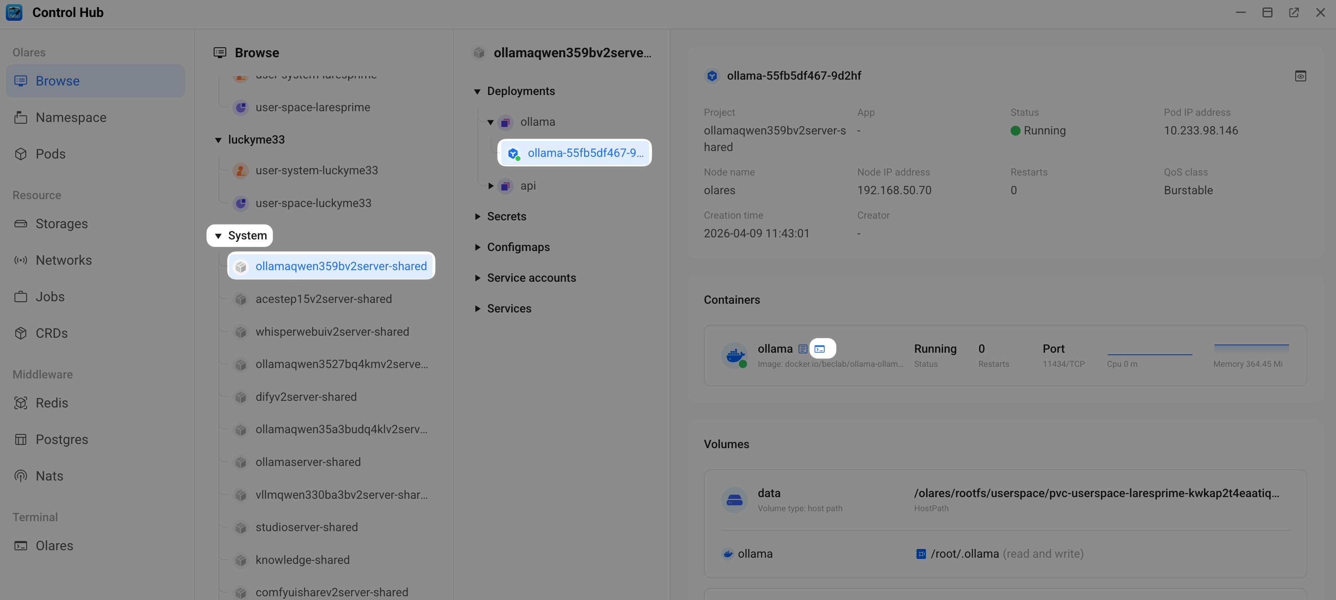Screen dimensions: 1336x600
Task: Open the ollama container terminal icon
Action: tap(820, 349)
